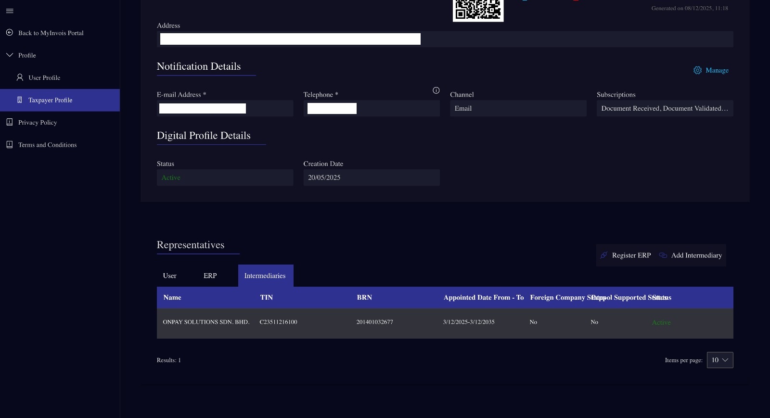
Task: Click the Register ERP plug icon
Action: 604,255
